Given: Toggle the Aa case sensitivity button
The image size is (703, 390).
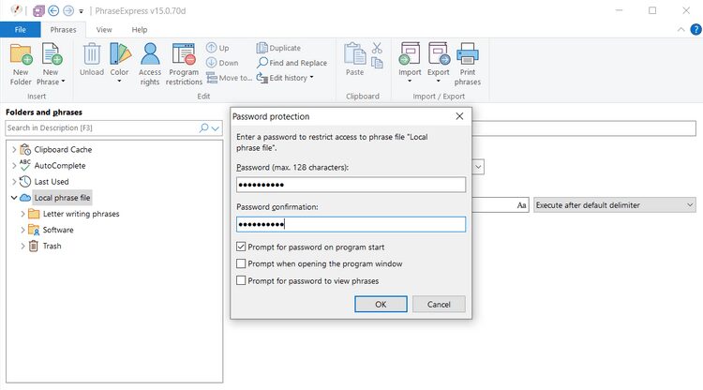Looking at the screenshot, I should click(521, 205).
